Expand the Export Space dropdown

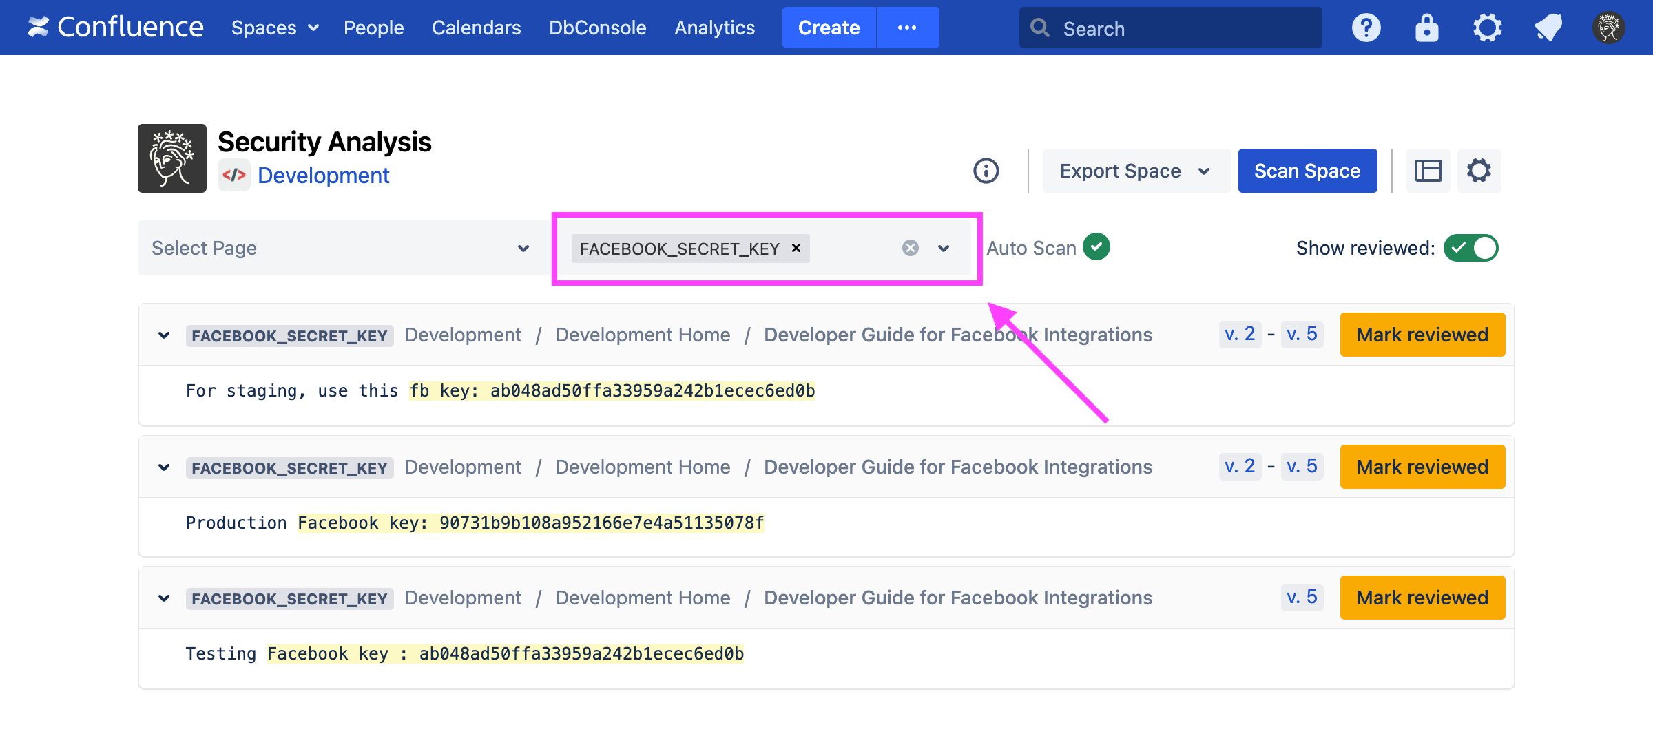click(1135, 171)
